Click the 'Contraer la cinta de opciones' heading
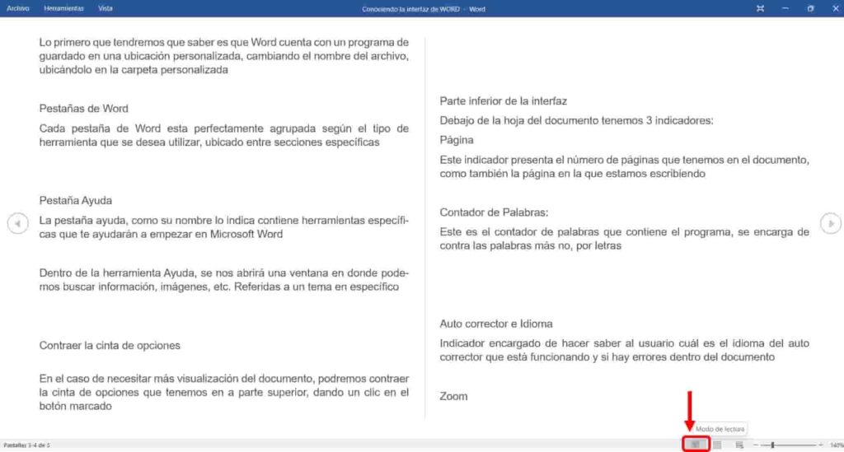The height and width of the screenshot is (452, 844). (x=110, y=345)
